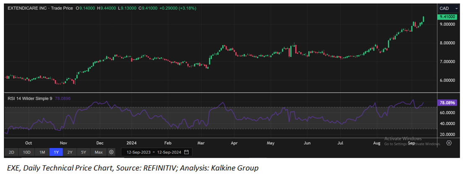
Task: Click the Aug label on time axis
Action: (x=376, y=143)
